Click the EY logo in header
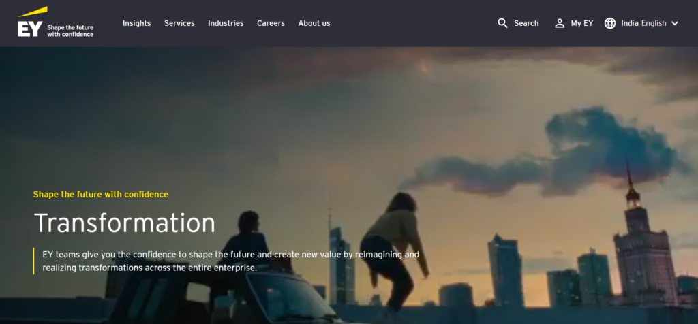This screenshot has height=324, width=698. tap(55, 22)
